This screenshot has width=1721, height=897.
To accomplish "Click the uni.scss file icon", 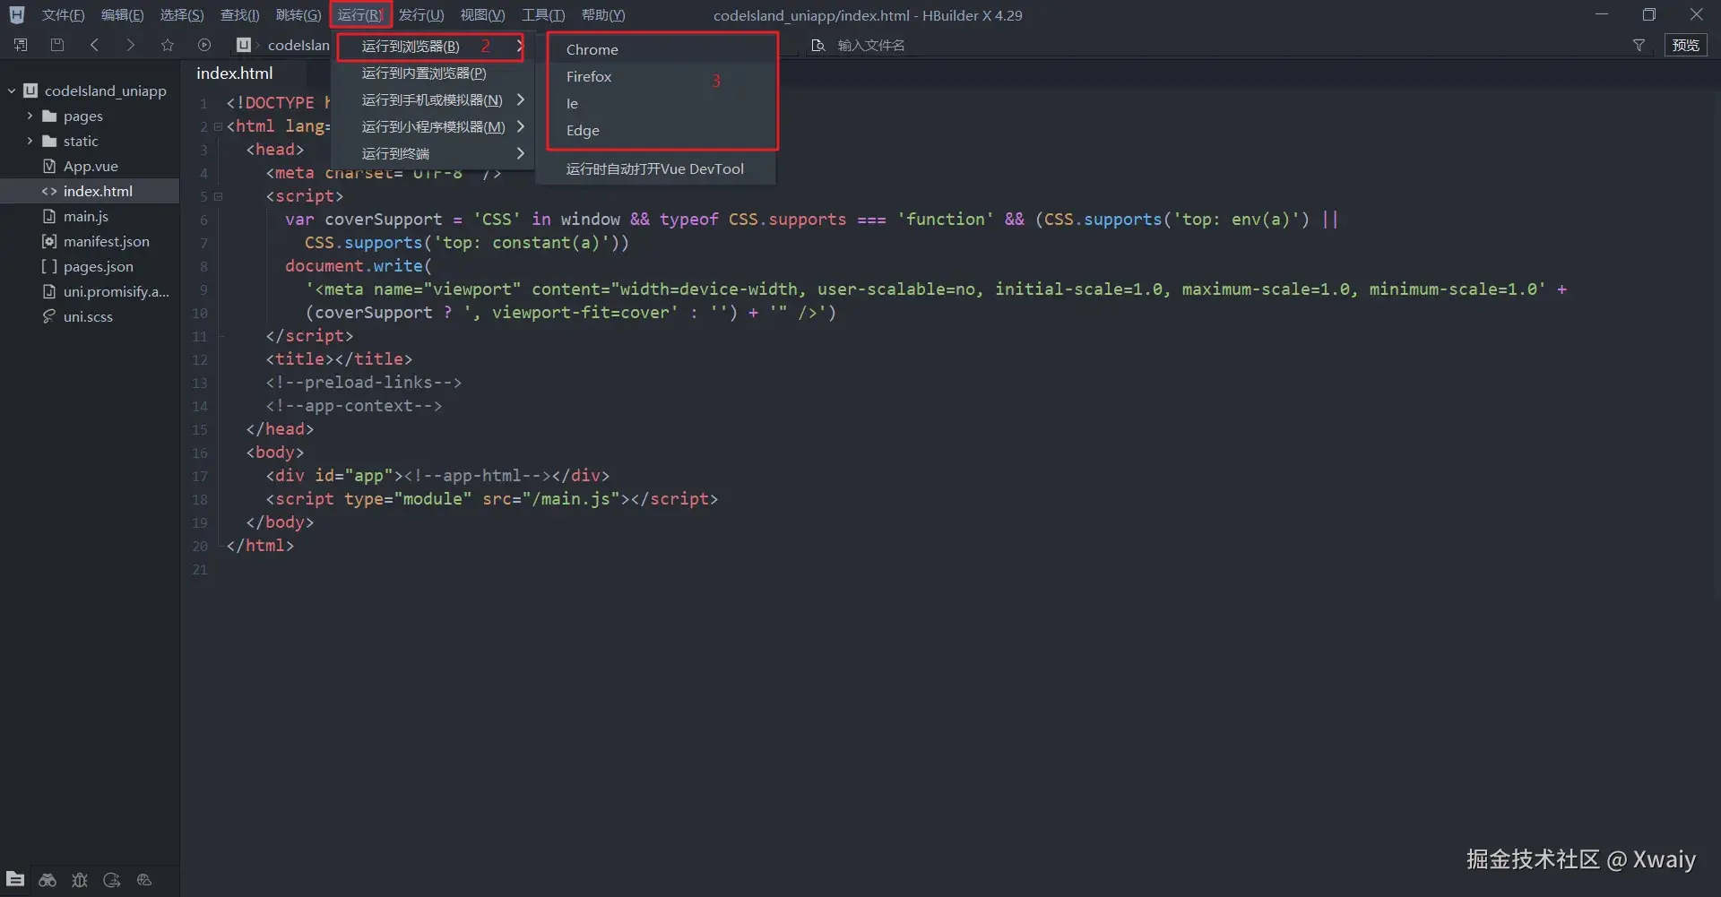I will pyautogui.click(x=49, y=316).
